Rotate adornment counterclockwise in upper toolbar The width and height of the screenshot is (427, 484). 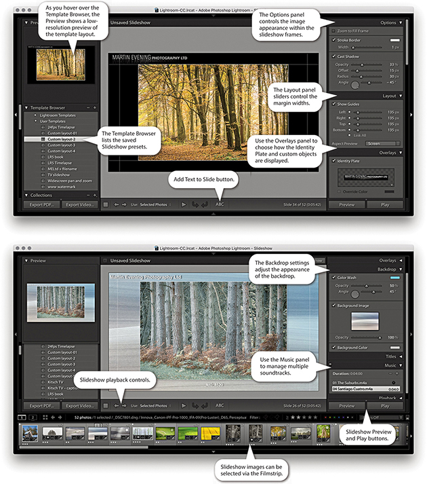tap(195, 204)
